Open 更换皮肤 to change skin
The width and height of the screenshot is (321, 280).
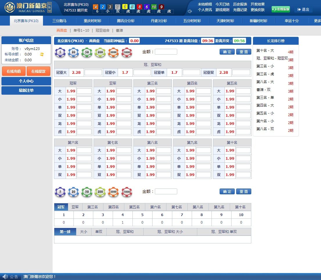(x=258, y=10)
